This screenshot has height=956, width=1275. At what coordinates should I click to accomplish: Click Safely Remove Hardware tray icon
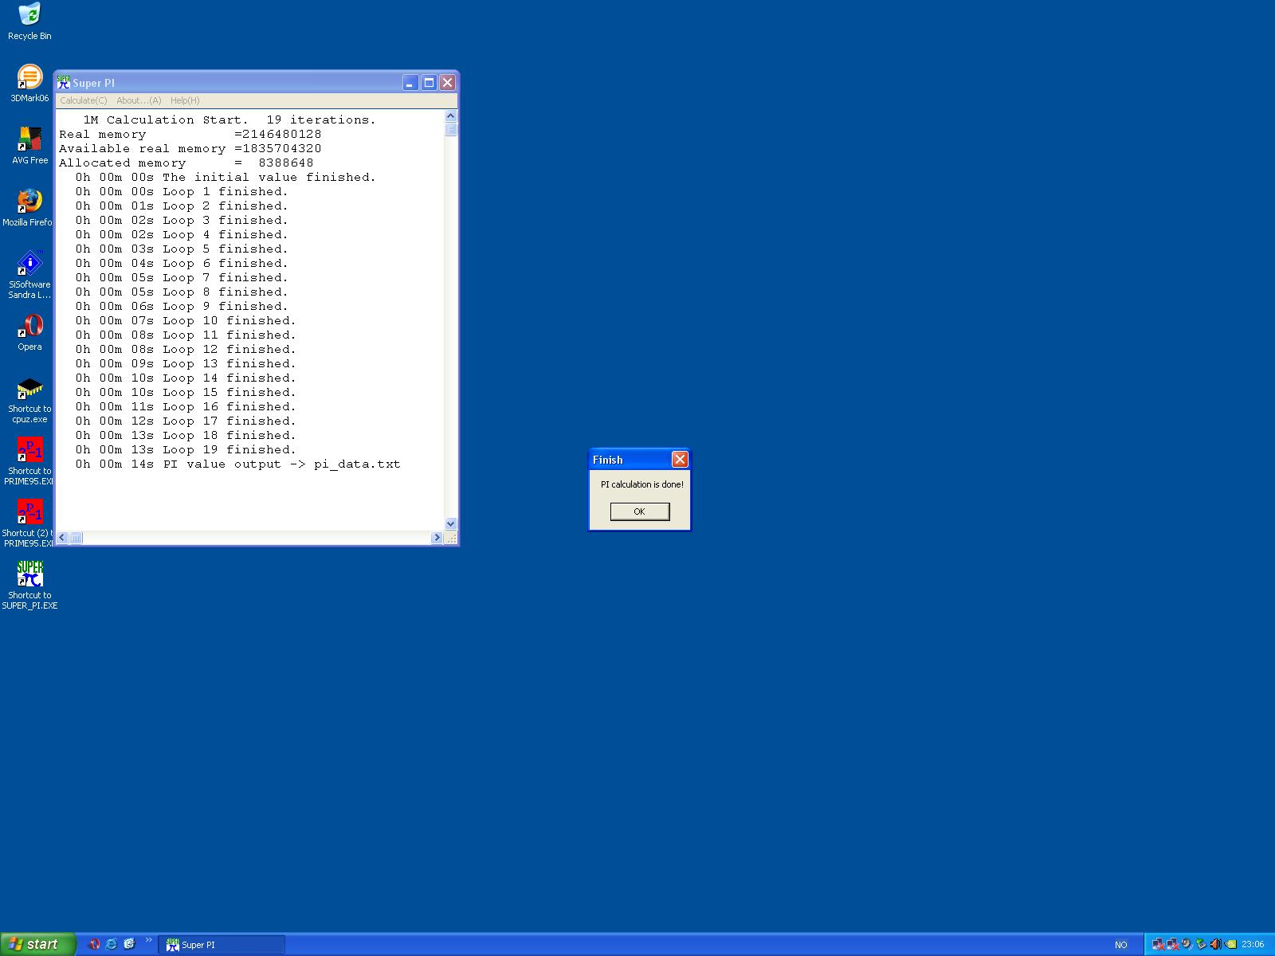pos(1201,944)
